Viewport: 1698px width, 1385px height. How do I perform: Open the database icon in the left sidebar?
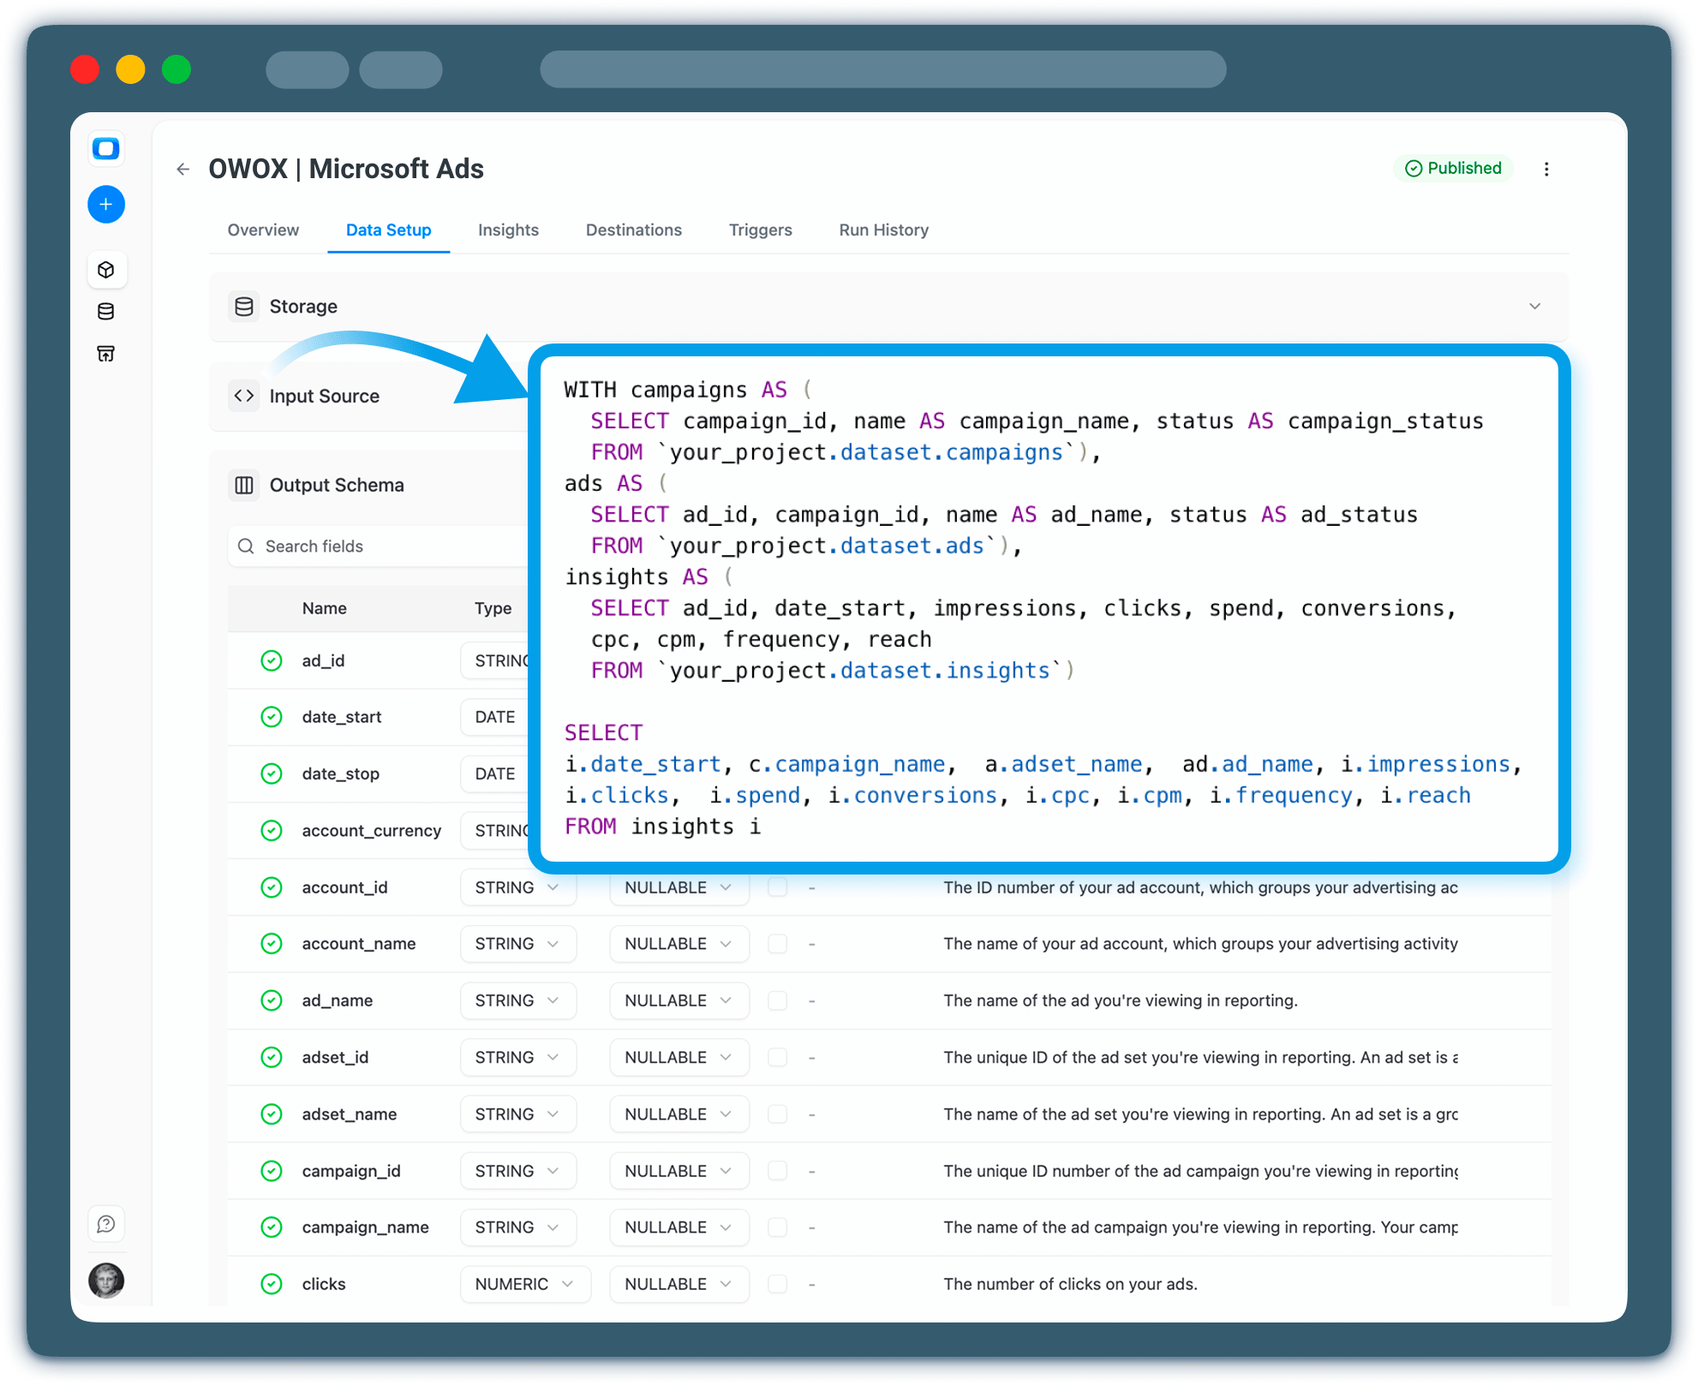coord(106,311)
